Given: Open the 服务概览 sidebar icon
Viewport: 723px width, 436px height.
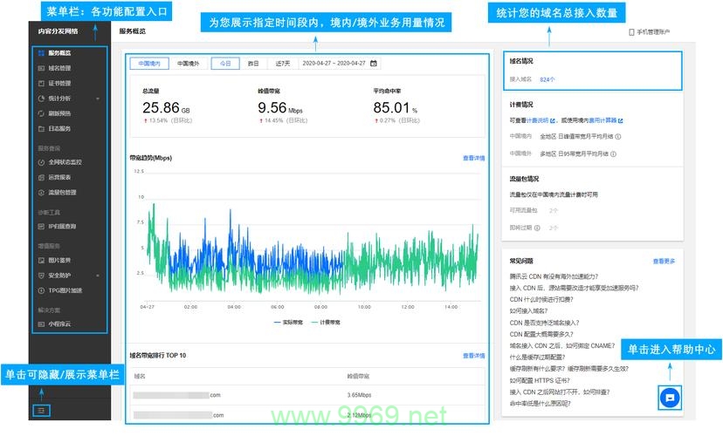Looking at the screenshot, I should [x=42, y=53].
